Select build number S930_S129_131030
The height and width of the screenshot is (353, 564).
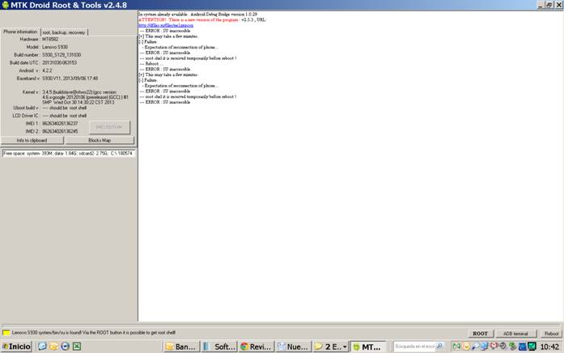pyautogui.click(x=61, y=55)
